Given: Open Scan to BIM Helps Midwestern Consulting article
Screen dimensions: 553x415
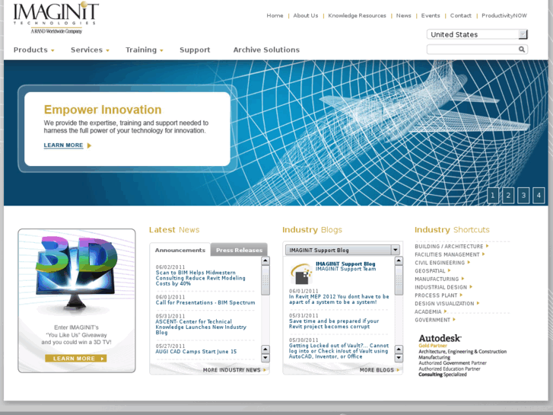Looking at the screenshot, I should pyautogui.click(x=200, y=278).
